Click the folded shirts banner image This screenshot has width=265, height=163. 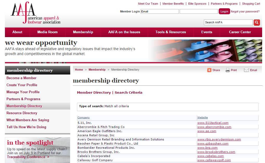coord(205,51)
